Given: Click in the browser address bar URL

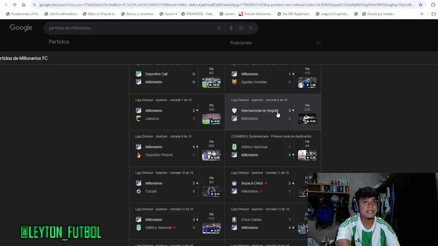Looking at the screenshot, I should pyautogui.click(x=226, y=5).
